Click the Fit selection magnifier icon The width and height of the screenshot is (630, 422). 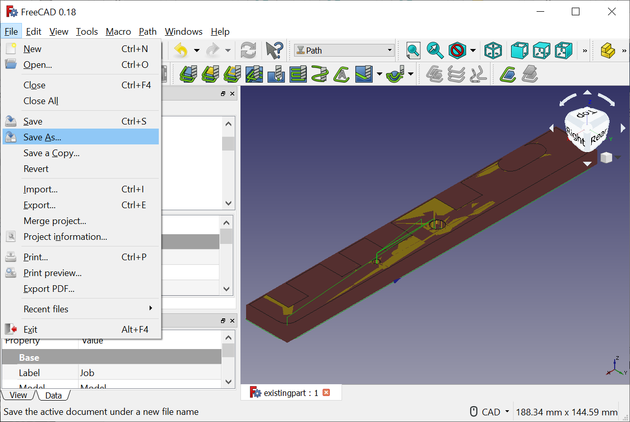click(435, 50)
